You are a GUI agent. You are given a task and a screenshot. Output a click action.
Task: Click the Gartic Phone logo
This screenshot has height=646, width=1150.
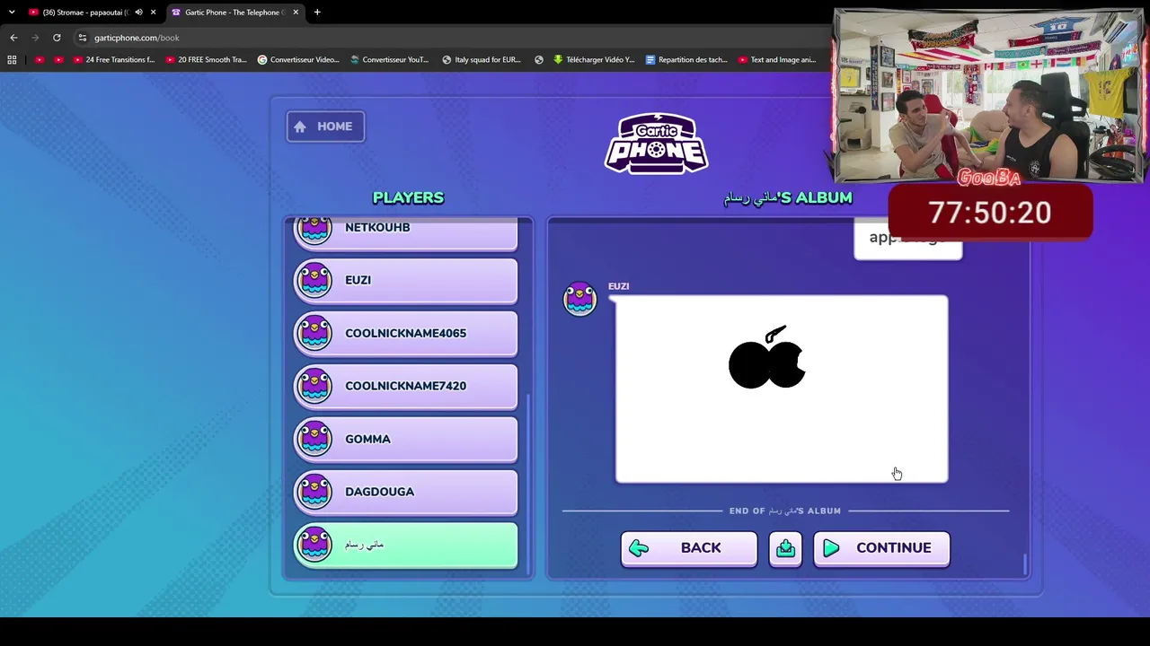click(657, 144)
